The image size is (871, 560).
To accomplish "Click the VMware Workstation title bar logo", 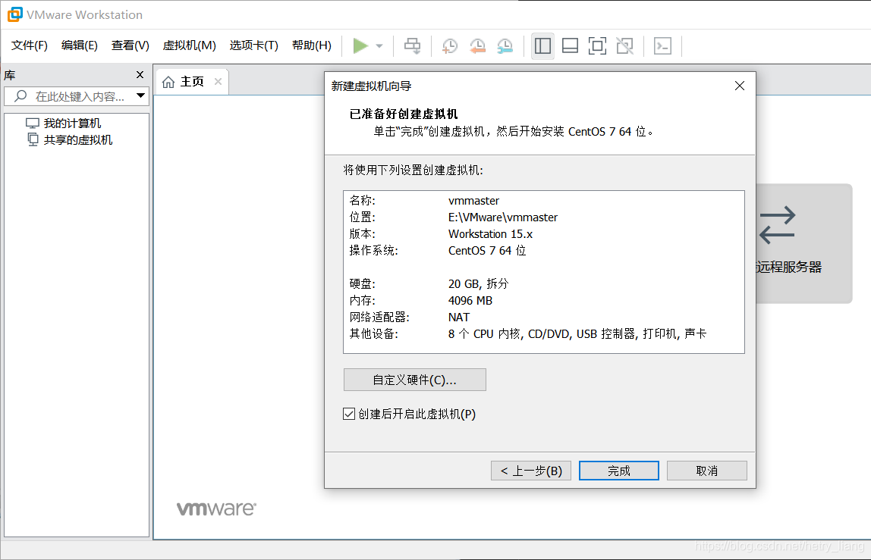I will click(x=15, y=14).
